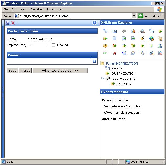Click the Expires (ms) input field

37,45
